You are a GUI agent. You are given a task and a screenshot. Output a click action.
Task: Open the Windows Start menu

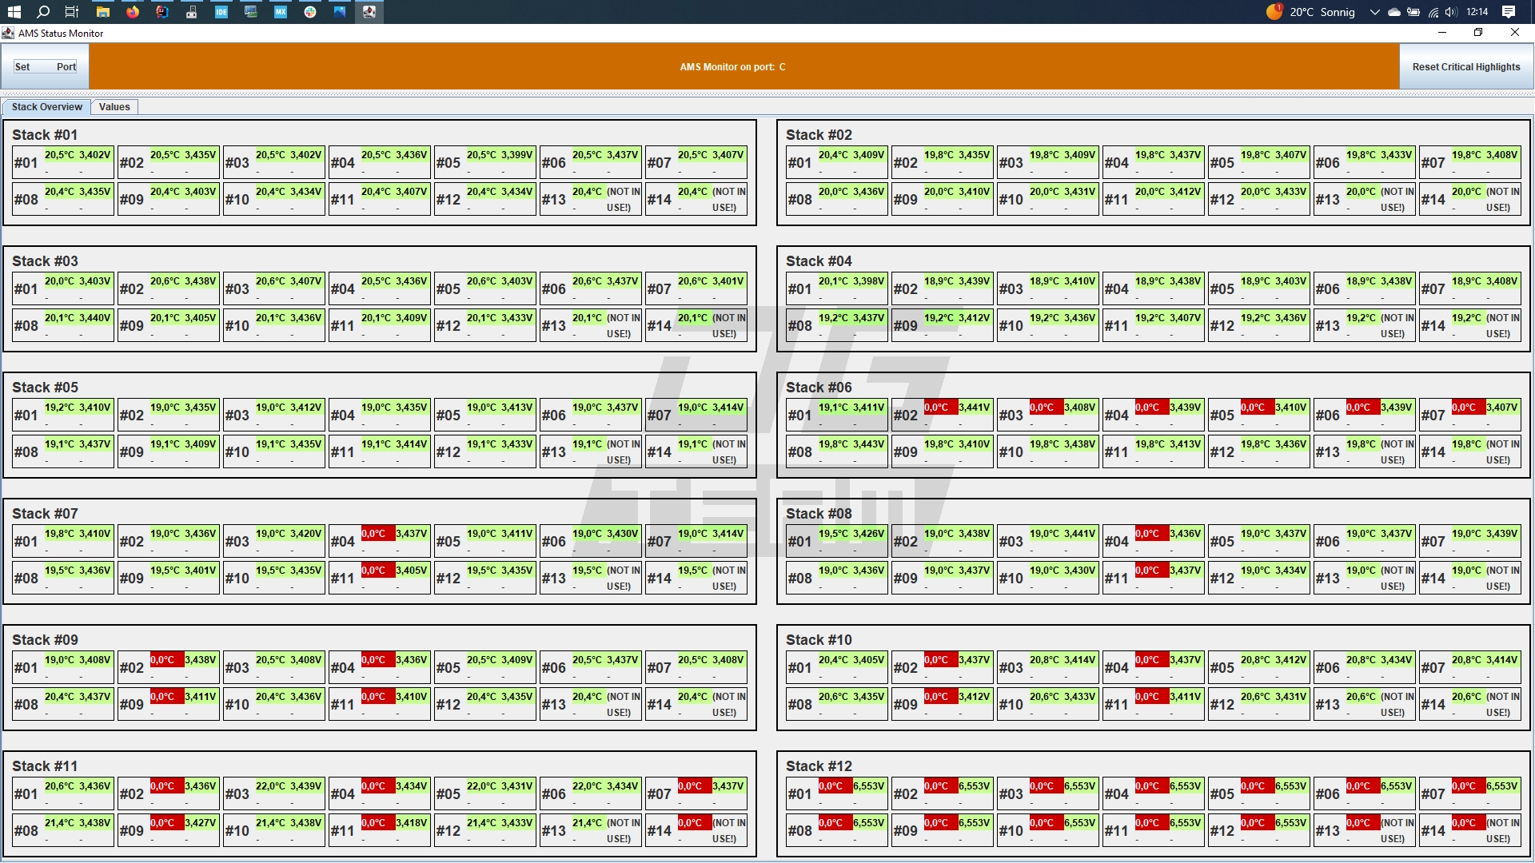click(x=14, y=12)
